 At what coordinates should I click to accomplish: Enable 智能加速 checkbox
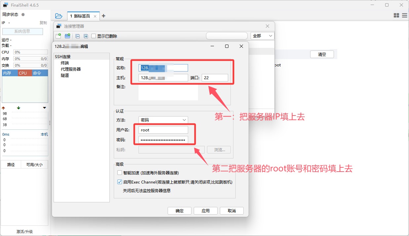(x=120, y=173)
